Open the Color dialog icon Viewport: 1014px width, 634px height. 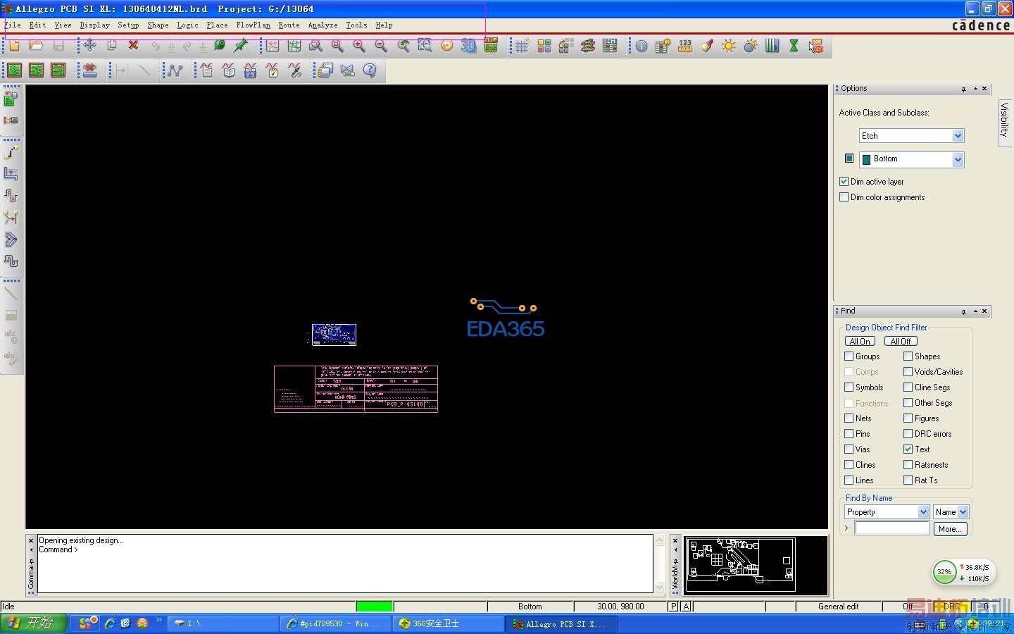pos(544,46)
